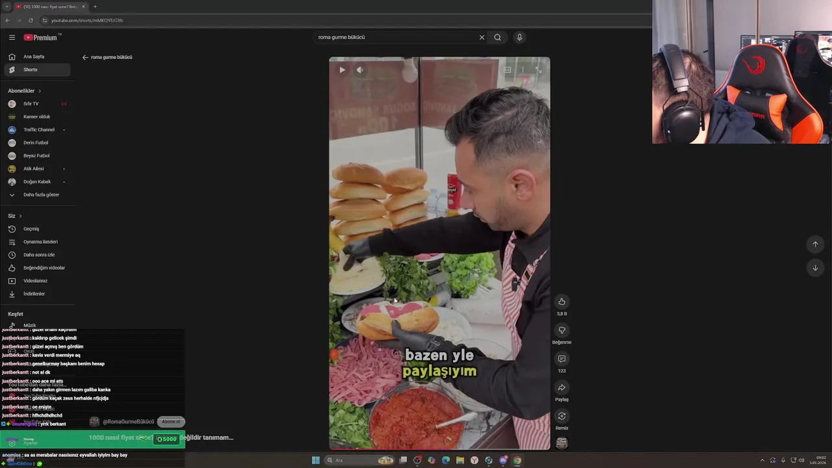Show hidden system tray icons

click(x=762, y=460)
